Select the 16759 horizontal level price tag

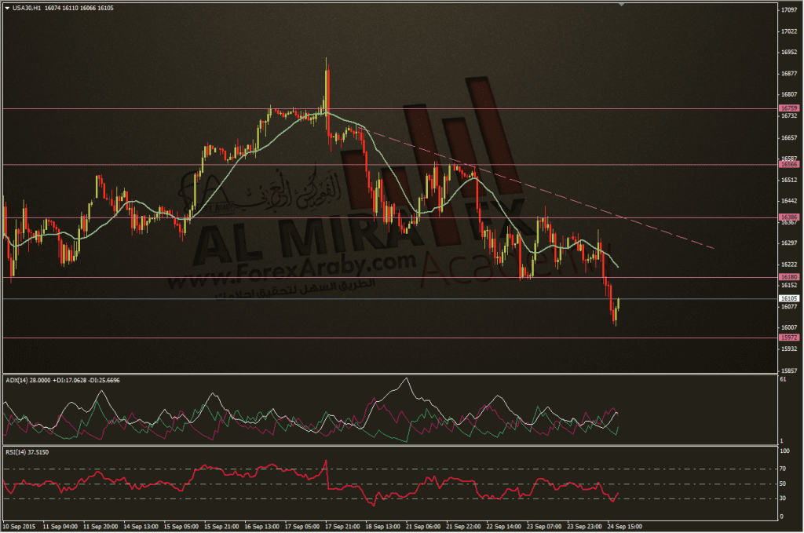(788, 108)
